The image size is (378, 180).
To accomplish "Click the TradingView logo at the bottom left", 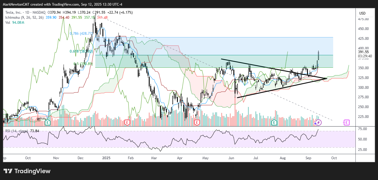I will (x=27, y=171).
